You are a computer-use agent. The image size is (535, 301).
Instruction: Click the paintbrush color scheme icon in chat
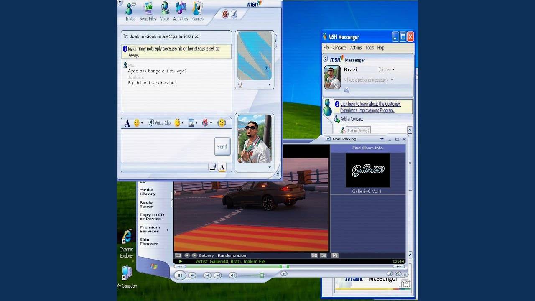tap(234, 14)
